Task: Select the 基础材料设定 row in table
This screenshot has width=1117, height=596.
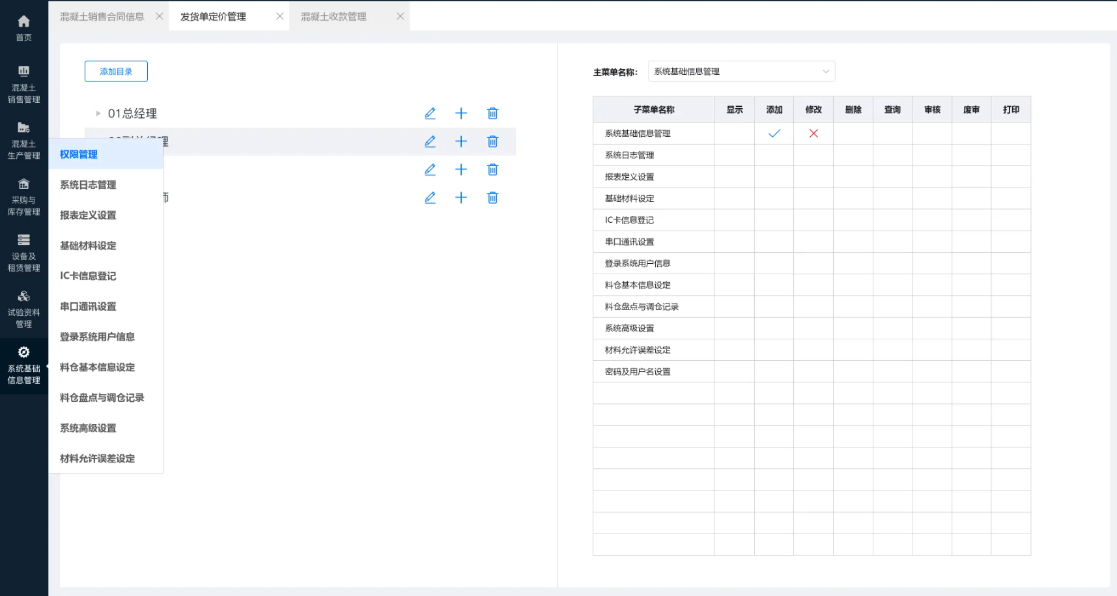Action: point(629,199)
